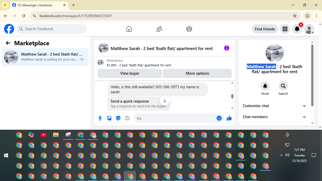
Task: Record a voice clip with microphone icon
Action: (x=100, y=118)
